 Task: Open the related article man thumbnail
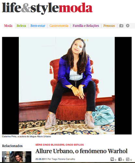(17, 156)
